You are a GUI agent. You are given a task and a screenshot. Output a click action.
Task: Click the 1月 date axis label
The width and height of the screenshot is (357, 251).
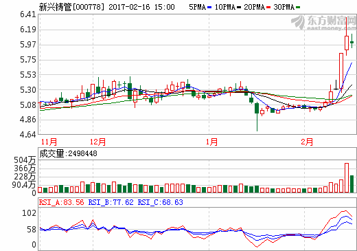(211, 142)
